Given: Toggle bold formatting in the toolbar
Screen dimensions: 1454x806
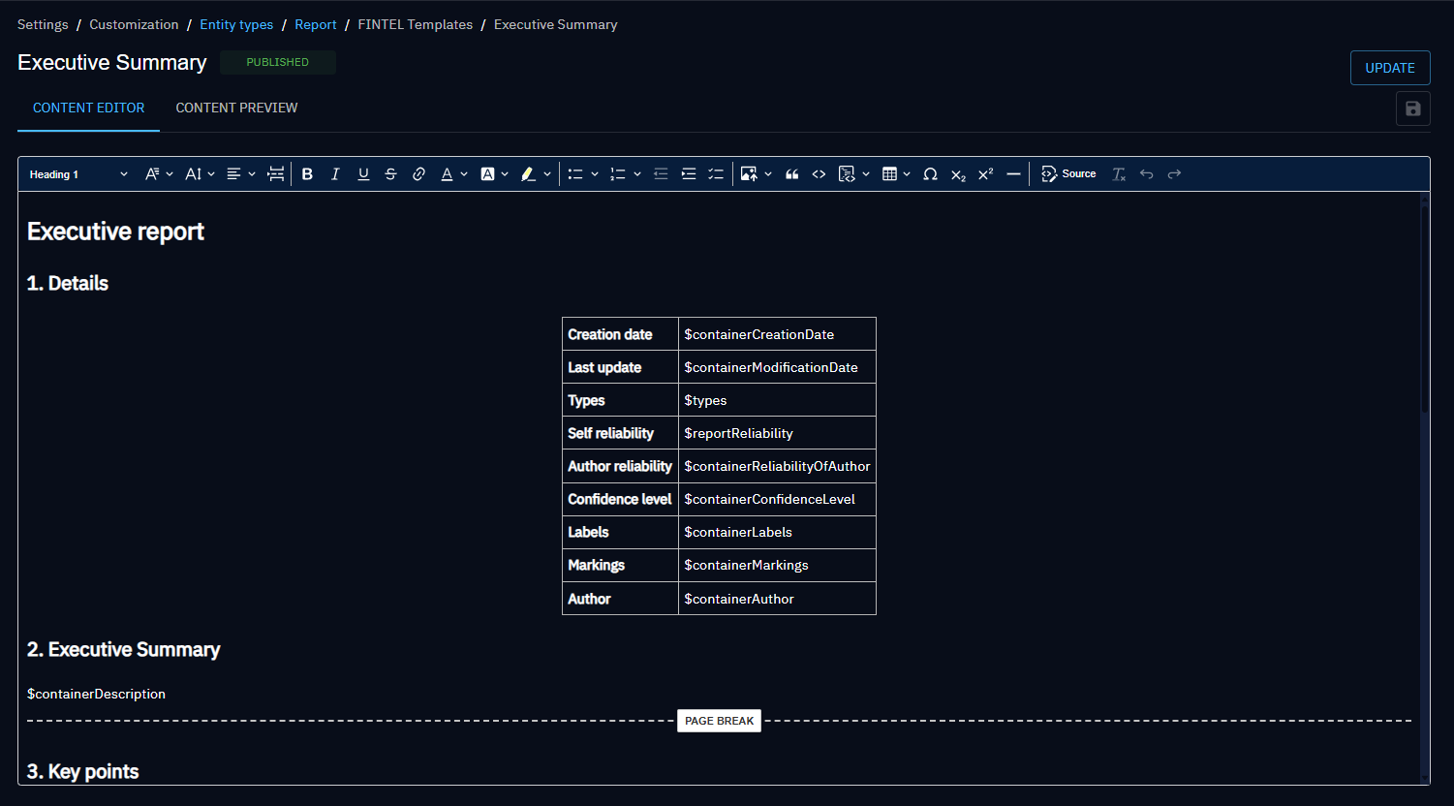Looking at the screenshot, I should (x=307, y=174).
